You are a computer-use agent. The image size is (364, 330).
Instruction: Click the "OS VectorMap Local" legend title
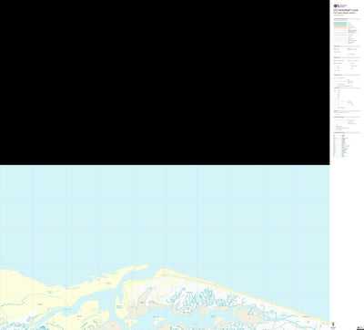346,10
